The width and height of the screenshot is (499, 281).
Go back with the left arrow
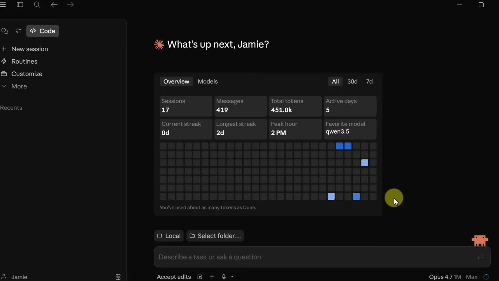tap(54, 5)
